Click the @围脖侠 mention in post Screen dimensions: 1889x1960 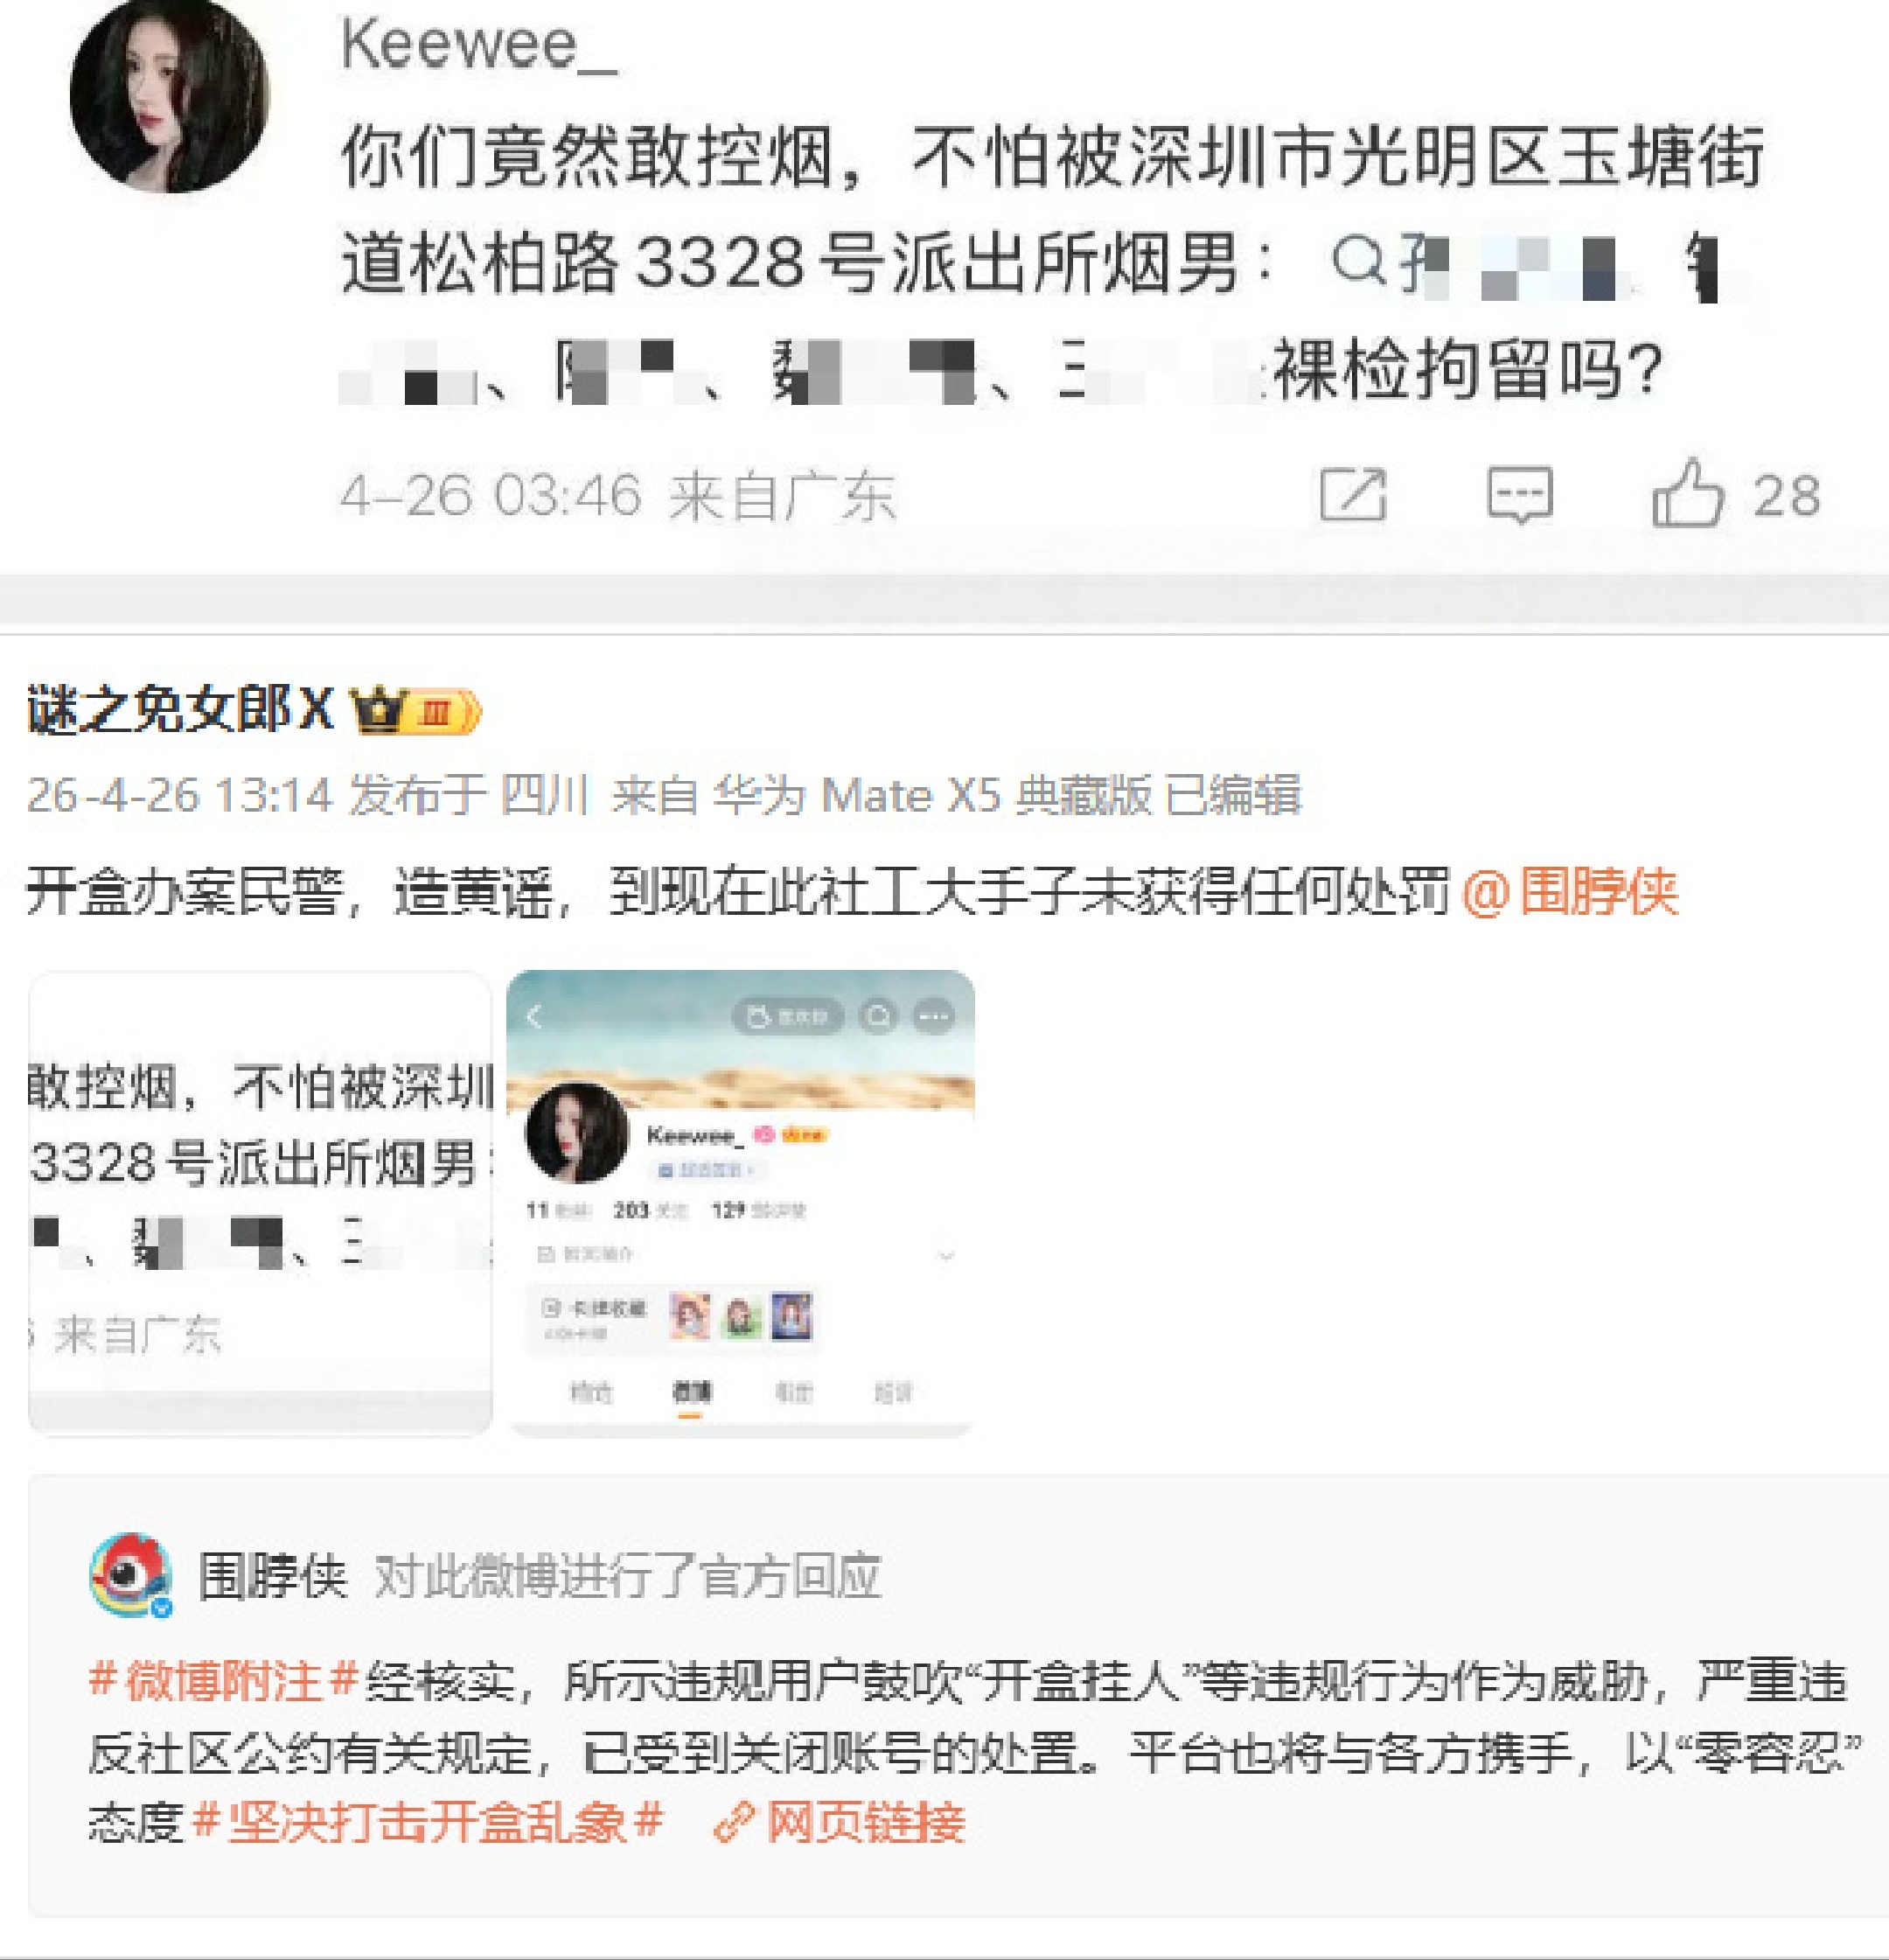(1569, 891)
